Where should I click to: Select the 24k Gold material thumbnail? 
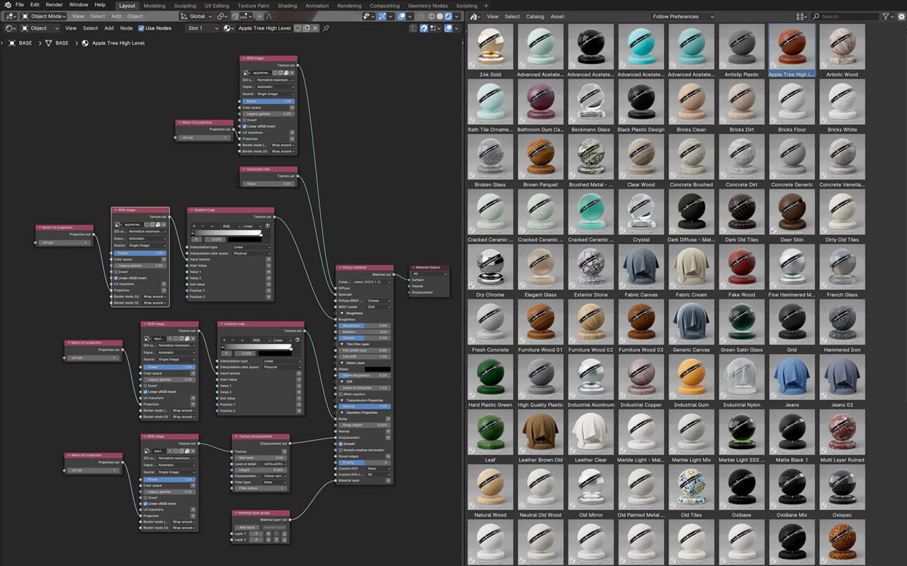(x=490, y=47)
